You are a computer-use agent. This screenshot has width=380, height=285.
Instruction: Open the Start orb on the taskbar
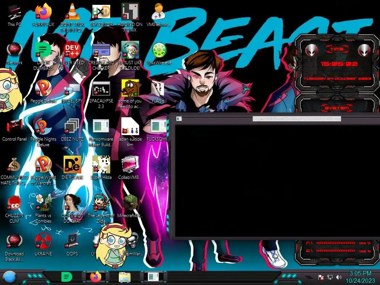tap(10, 277)
